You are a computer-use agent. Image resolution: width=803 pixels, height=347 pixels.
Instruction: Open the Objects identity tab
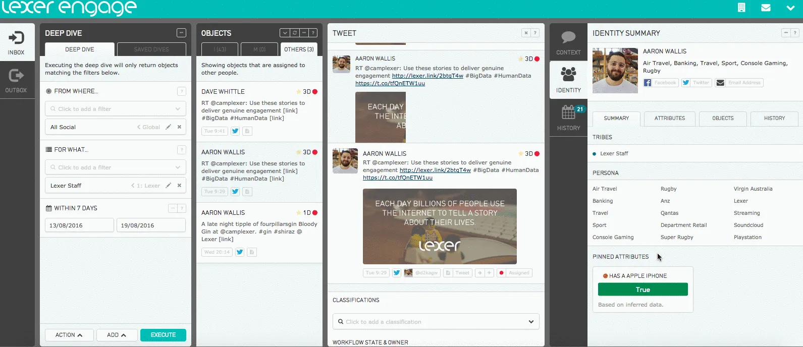pyautogui.click(x=723, y=119)
